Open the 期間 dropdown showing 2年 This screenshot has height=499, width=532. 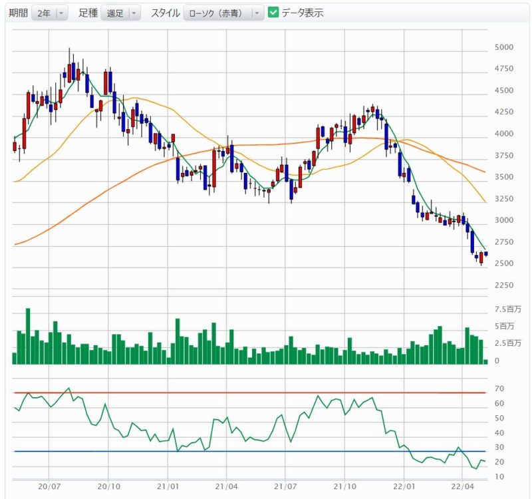pos(49,13)
